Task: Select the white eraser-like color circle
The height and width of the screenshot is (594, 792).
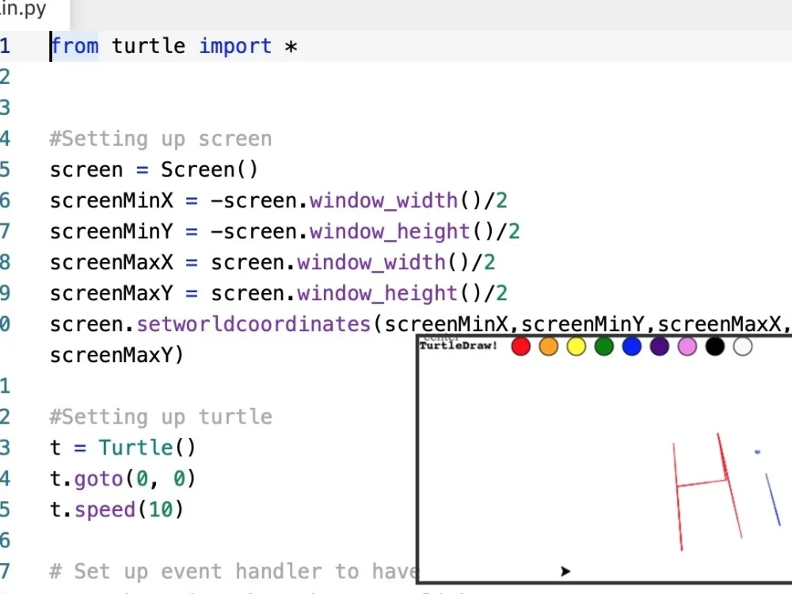Action: [x=742, y=346]
